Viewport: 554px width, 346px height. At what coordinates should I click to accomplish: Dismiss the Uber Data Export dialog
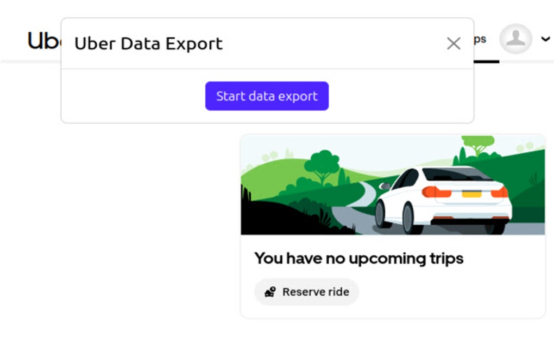[x=454, y=44]
